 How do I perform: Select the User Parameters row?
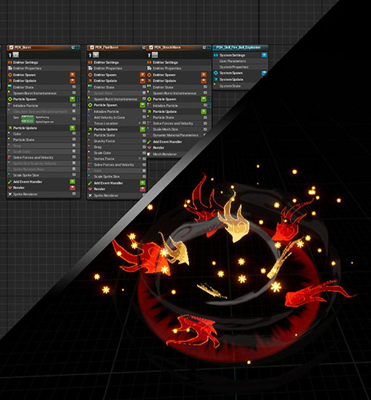[240, 61]
